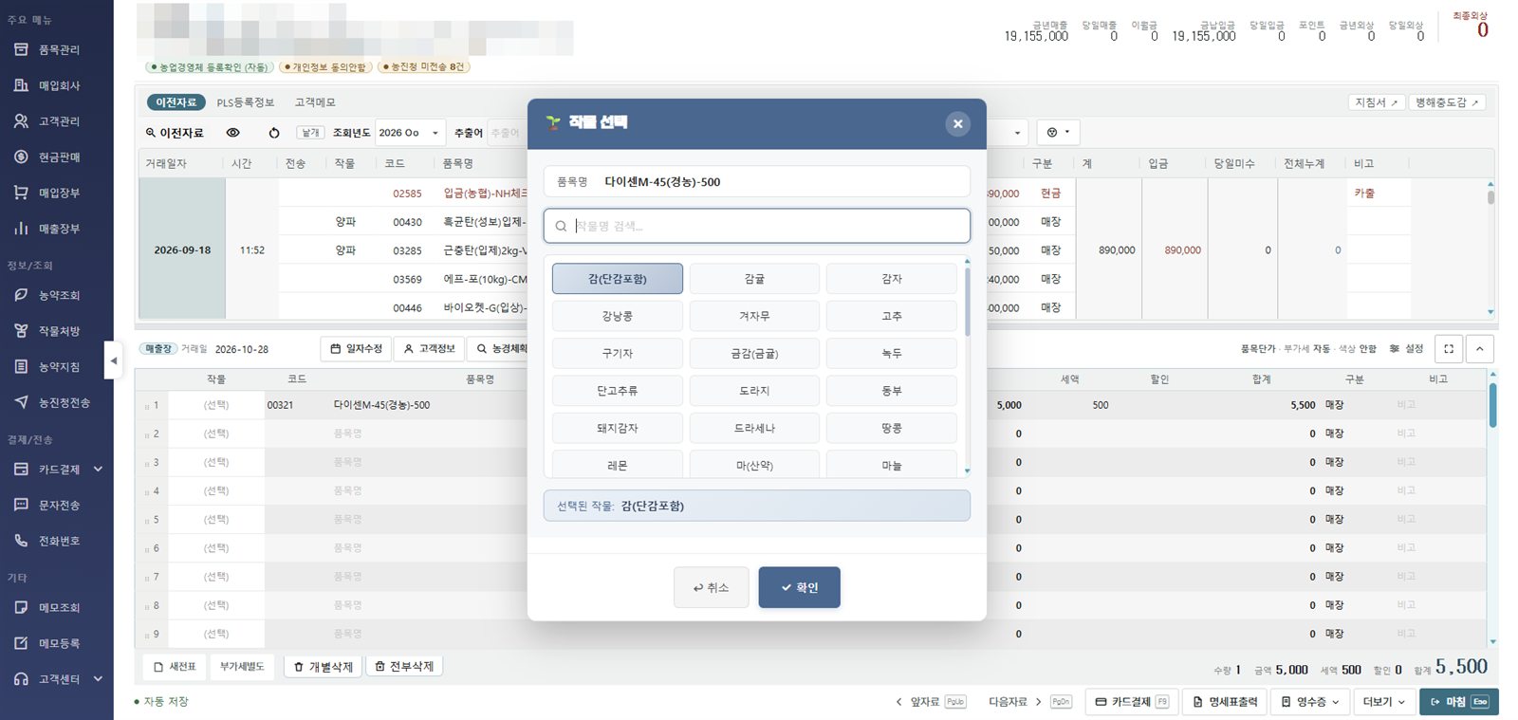Click the 전부삭제 button
The height and width of the screenshot is (720, 1518).
click(404, 667)
